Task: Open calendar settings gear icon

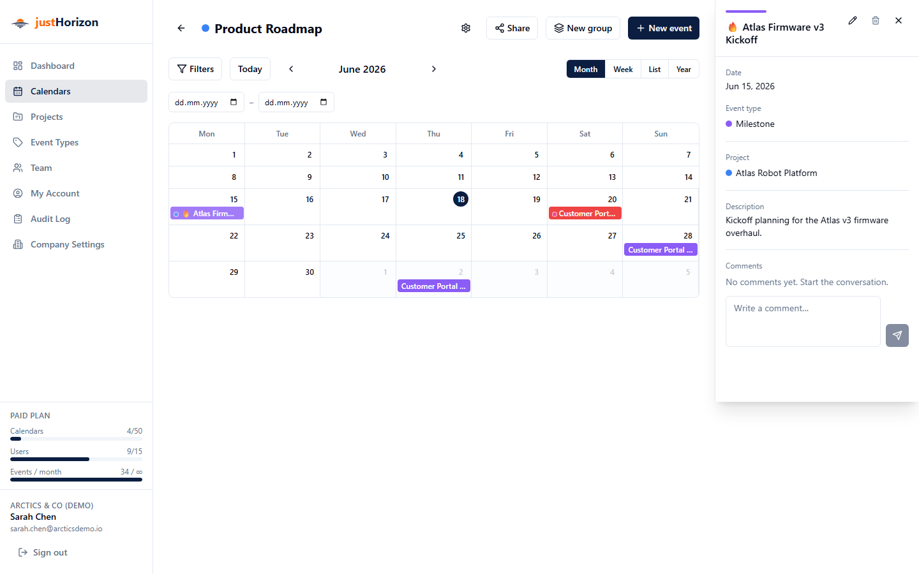Action: (466, 28)
